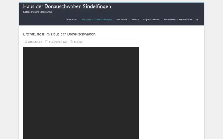The height and width of the screenshot is (139, 223).
Task: Click the dark featured image of the post
Action: [81, 93]
